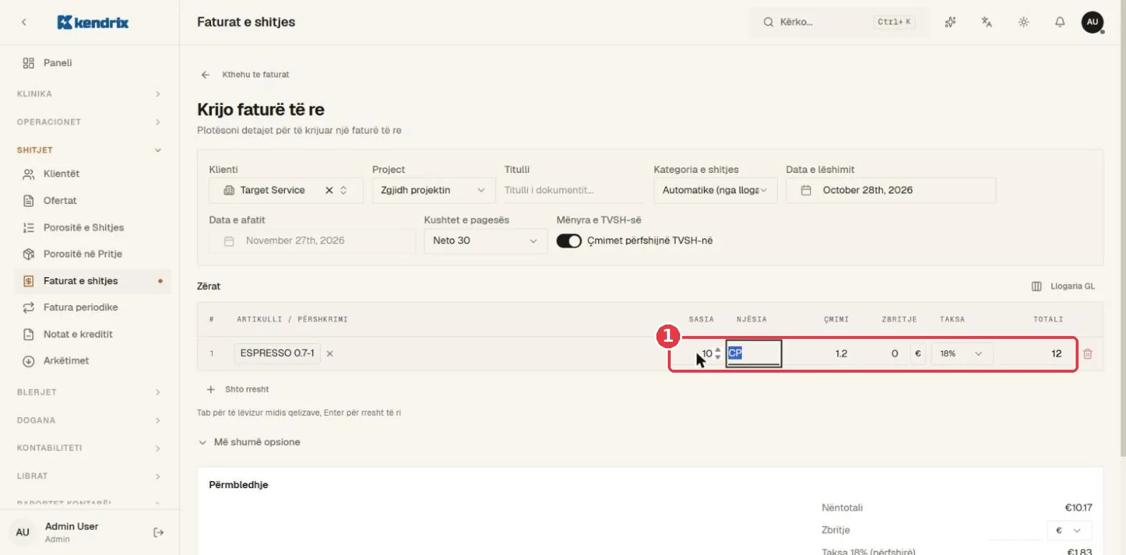
Task: Expand the OPERACIONET sidebar section
Action: (x=90, y=122)
